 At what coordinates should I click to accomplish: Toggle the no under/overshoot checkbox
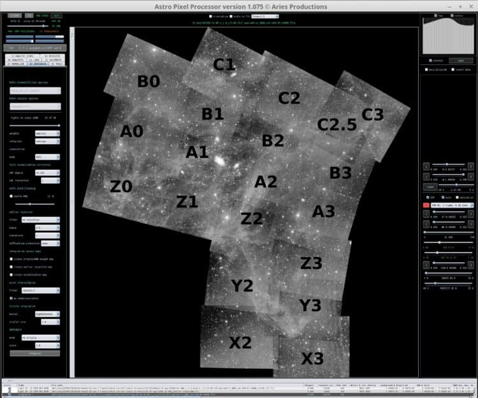click(11, 298)
